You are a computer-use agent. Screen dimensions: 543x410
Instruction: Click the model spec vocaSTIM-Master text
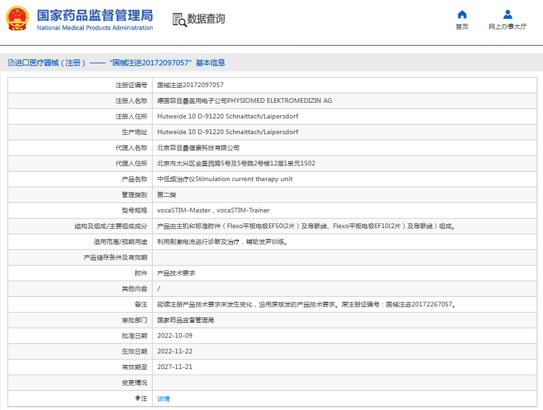point(184,210)
